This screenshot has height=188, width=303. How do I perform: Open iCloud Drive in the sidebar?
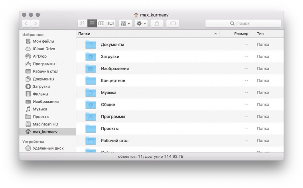[44, 49]
